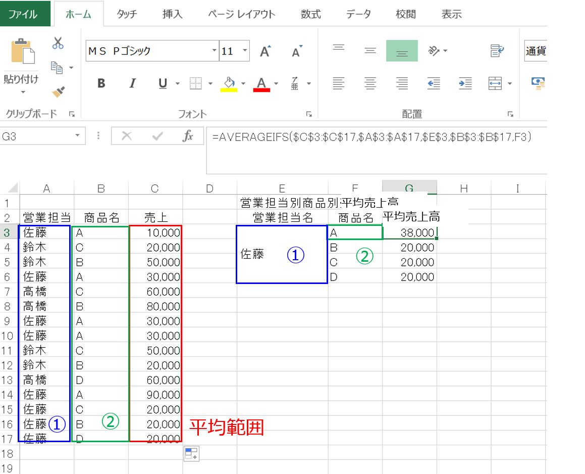Expand the font size 11 dropdown
The width and height of the screenshot is (585, 474).
coord(245,51)
